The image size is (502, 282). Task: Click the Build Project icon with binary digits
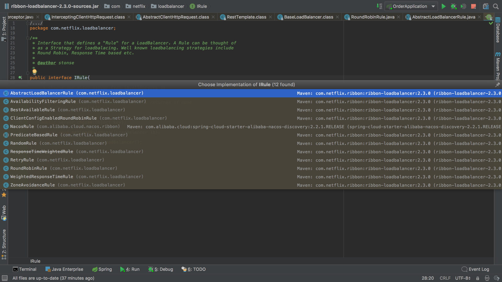click(x=379, y=6)
